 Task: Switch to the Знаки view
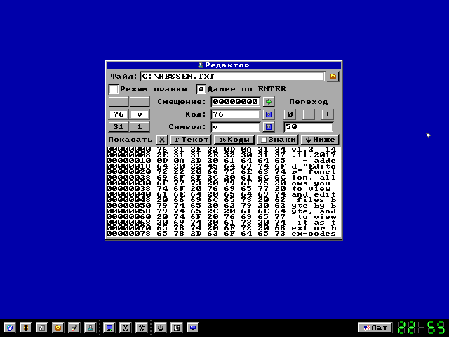tap(276, 140)
